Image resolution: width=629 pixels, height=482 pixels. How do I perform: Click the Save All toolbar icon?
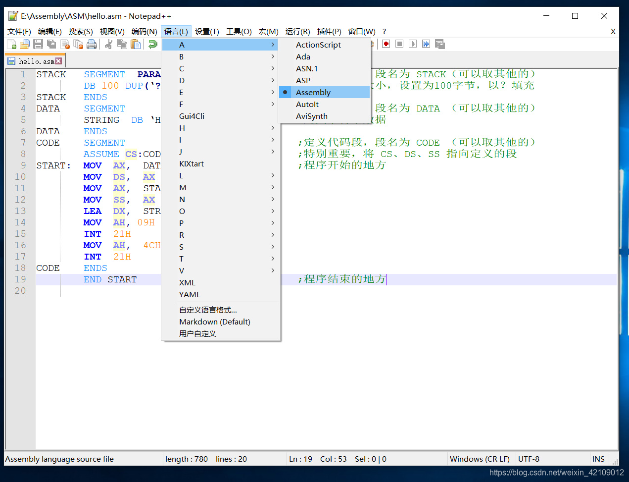tap(51, 45)
